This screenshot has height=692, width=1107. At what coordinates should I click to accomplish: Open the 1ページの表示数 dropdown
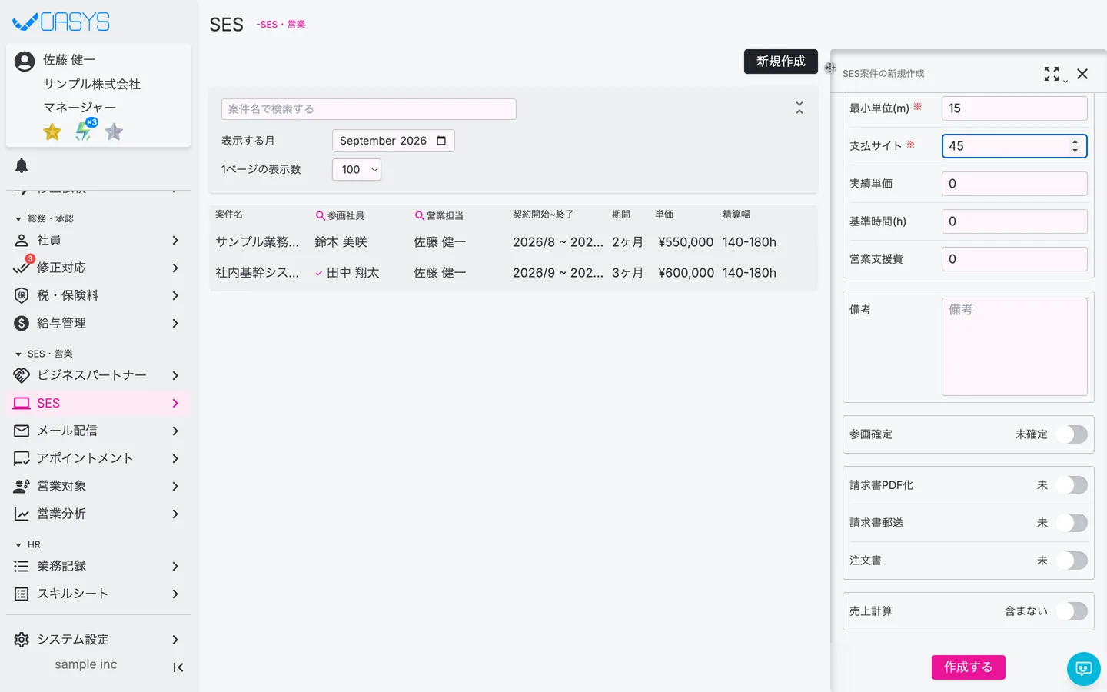pyautogui.click(x=357, y=170)
